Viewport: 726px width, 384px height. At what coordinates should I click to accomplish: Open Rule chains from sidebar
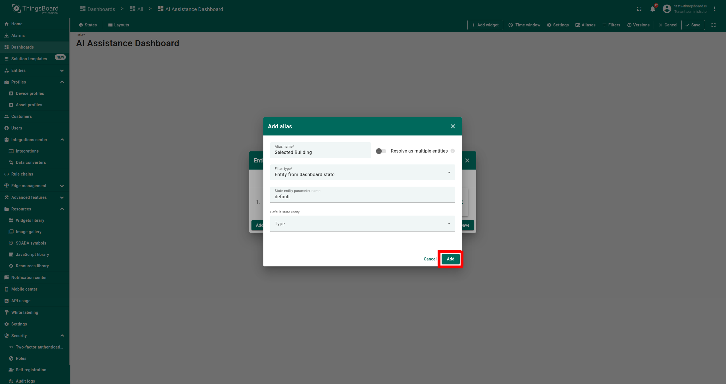22,174
